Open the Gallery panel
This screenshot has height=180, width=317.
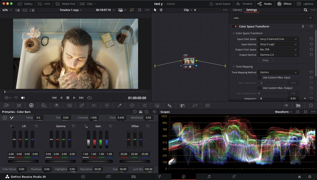(x=25, y=4)
